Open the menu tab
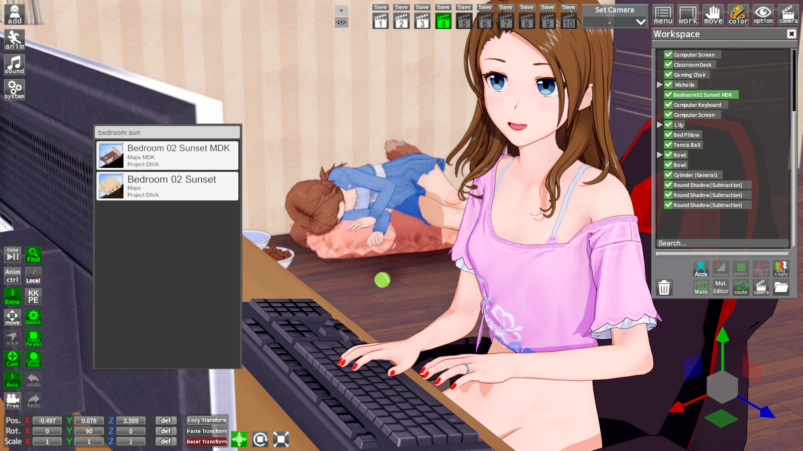This screenshot has height=451, width=803. tap(662, 15)
